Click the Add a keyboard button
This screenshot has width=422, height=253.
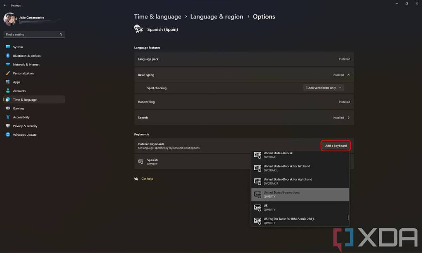(x=336, y=146)
